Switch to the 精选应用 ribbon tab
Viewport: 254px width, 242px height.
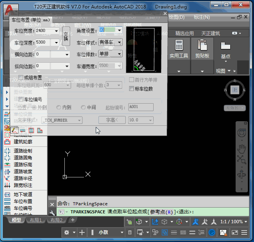click(185, 34)
